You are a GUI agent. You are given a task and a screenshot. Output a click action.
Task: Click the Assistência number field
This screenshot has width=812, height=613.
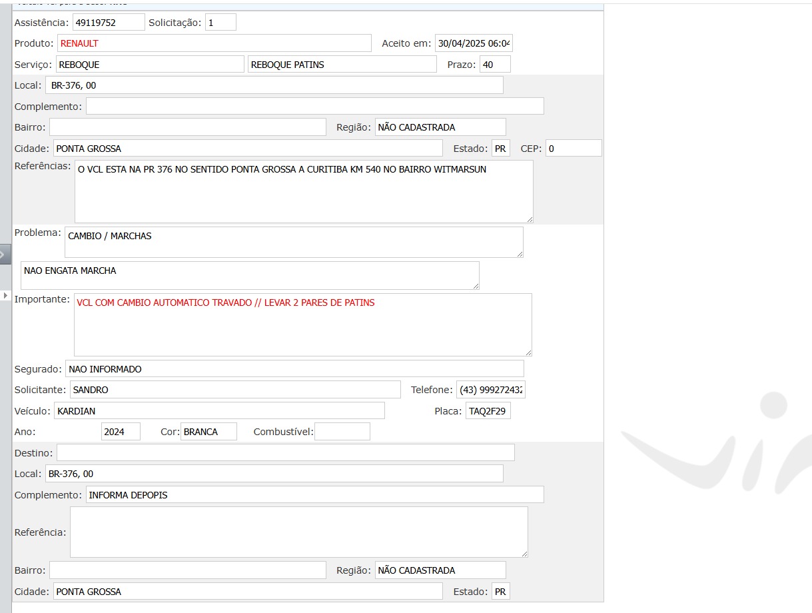click(109, 22)
